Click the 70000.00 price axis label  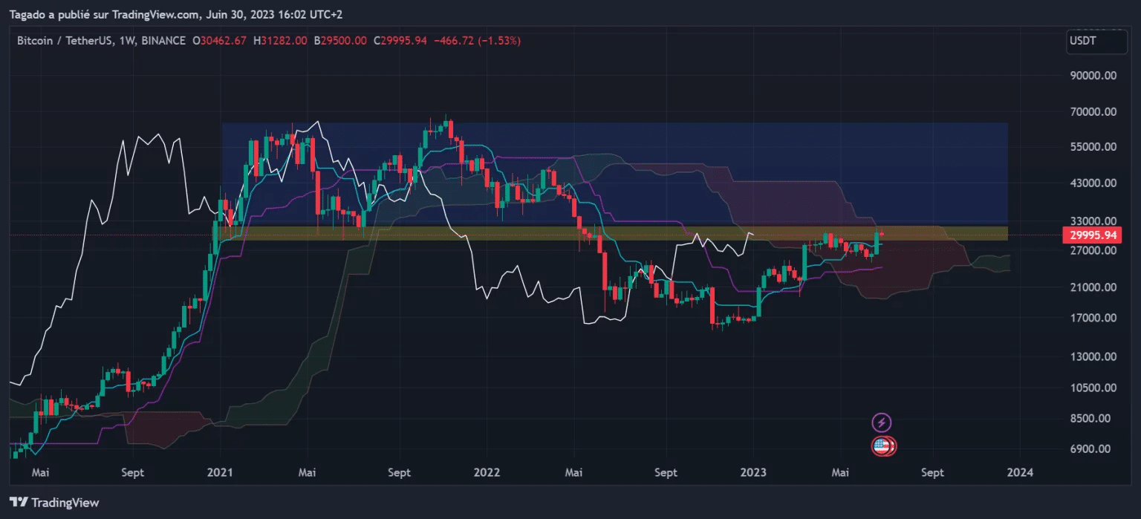[x=1093, y=112]
